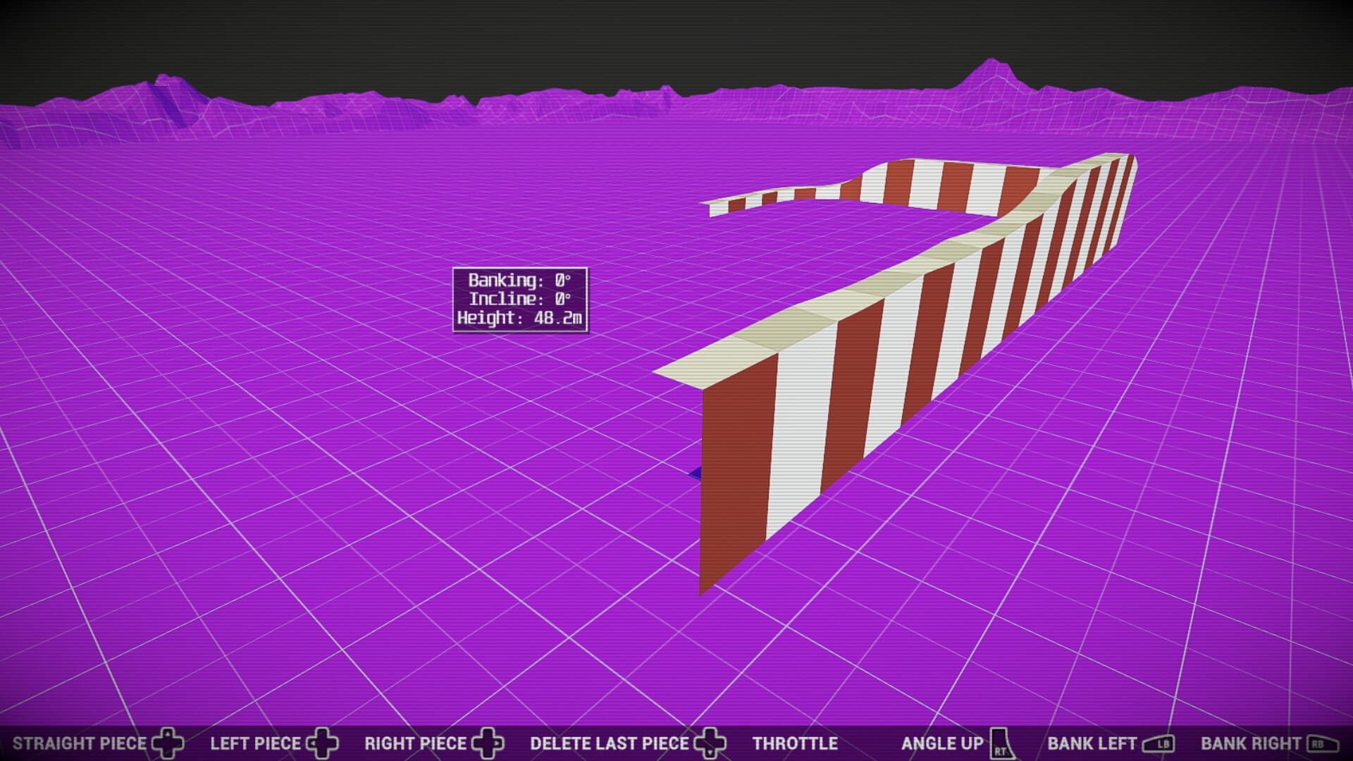Click the Left Piece d-pad icon
Screen dimensions: 1353x761
(322, 743)
